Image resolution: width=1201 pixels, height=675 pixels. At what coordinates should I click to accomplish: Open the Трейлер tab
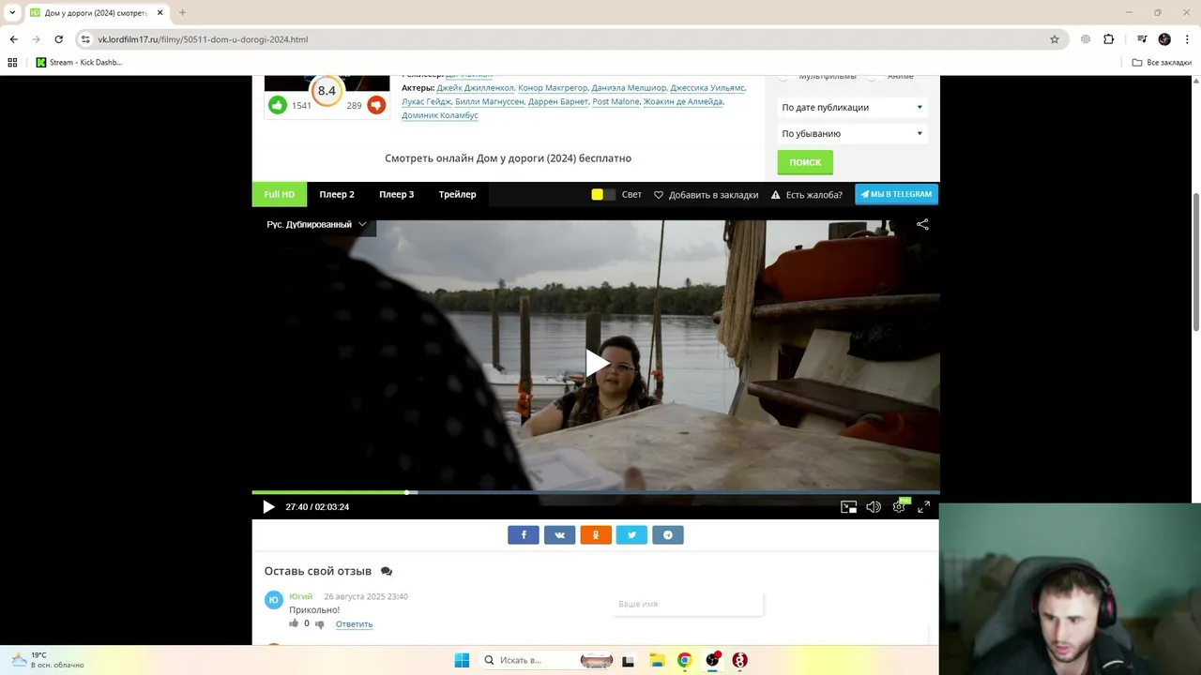(x=457, y=194)
